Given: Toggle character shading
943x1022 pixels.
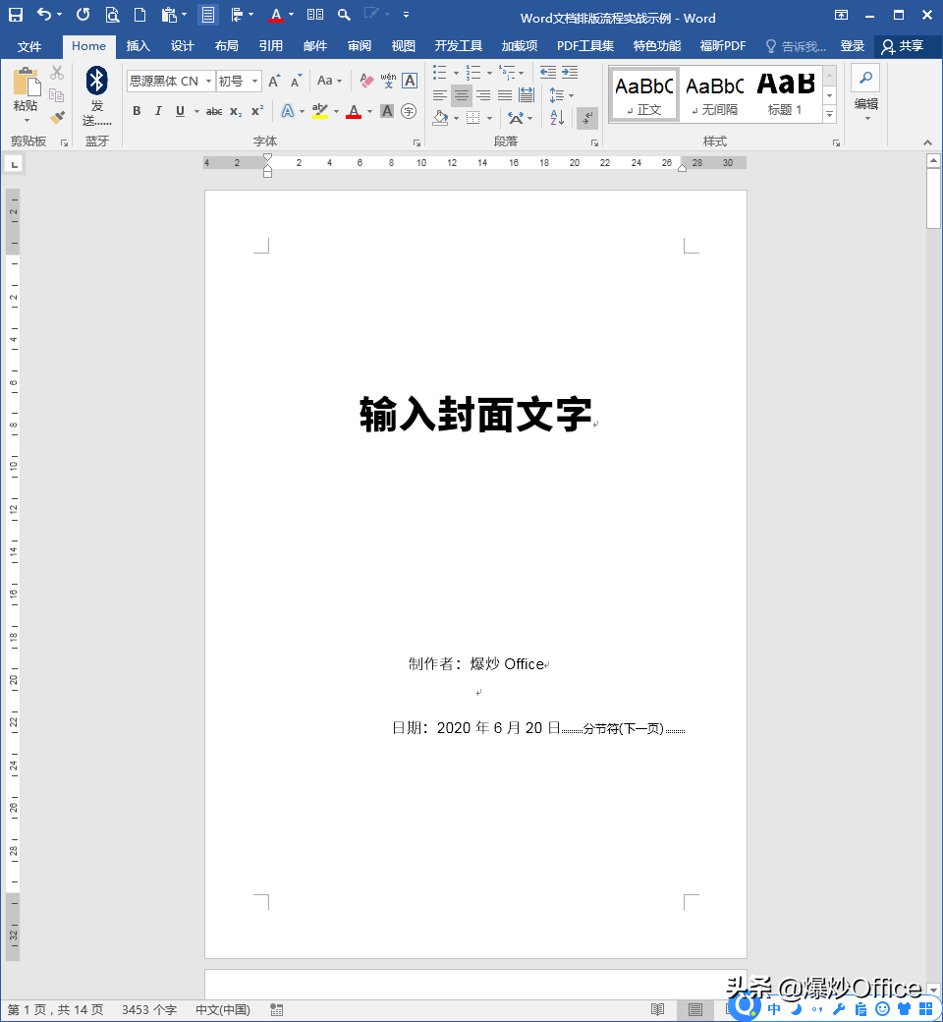Looking at the screenshot, I should tap(387, 111).
